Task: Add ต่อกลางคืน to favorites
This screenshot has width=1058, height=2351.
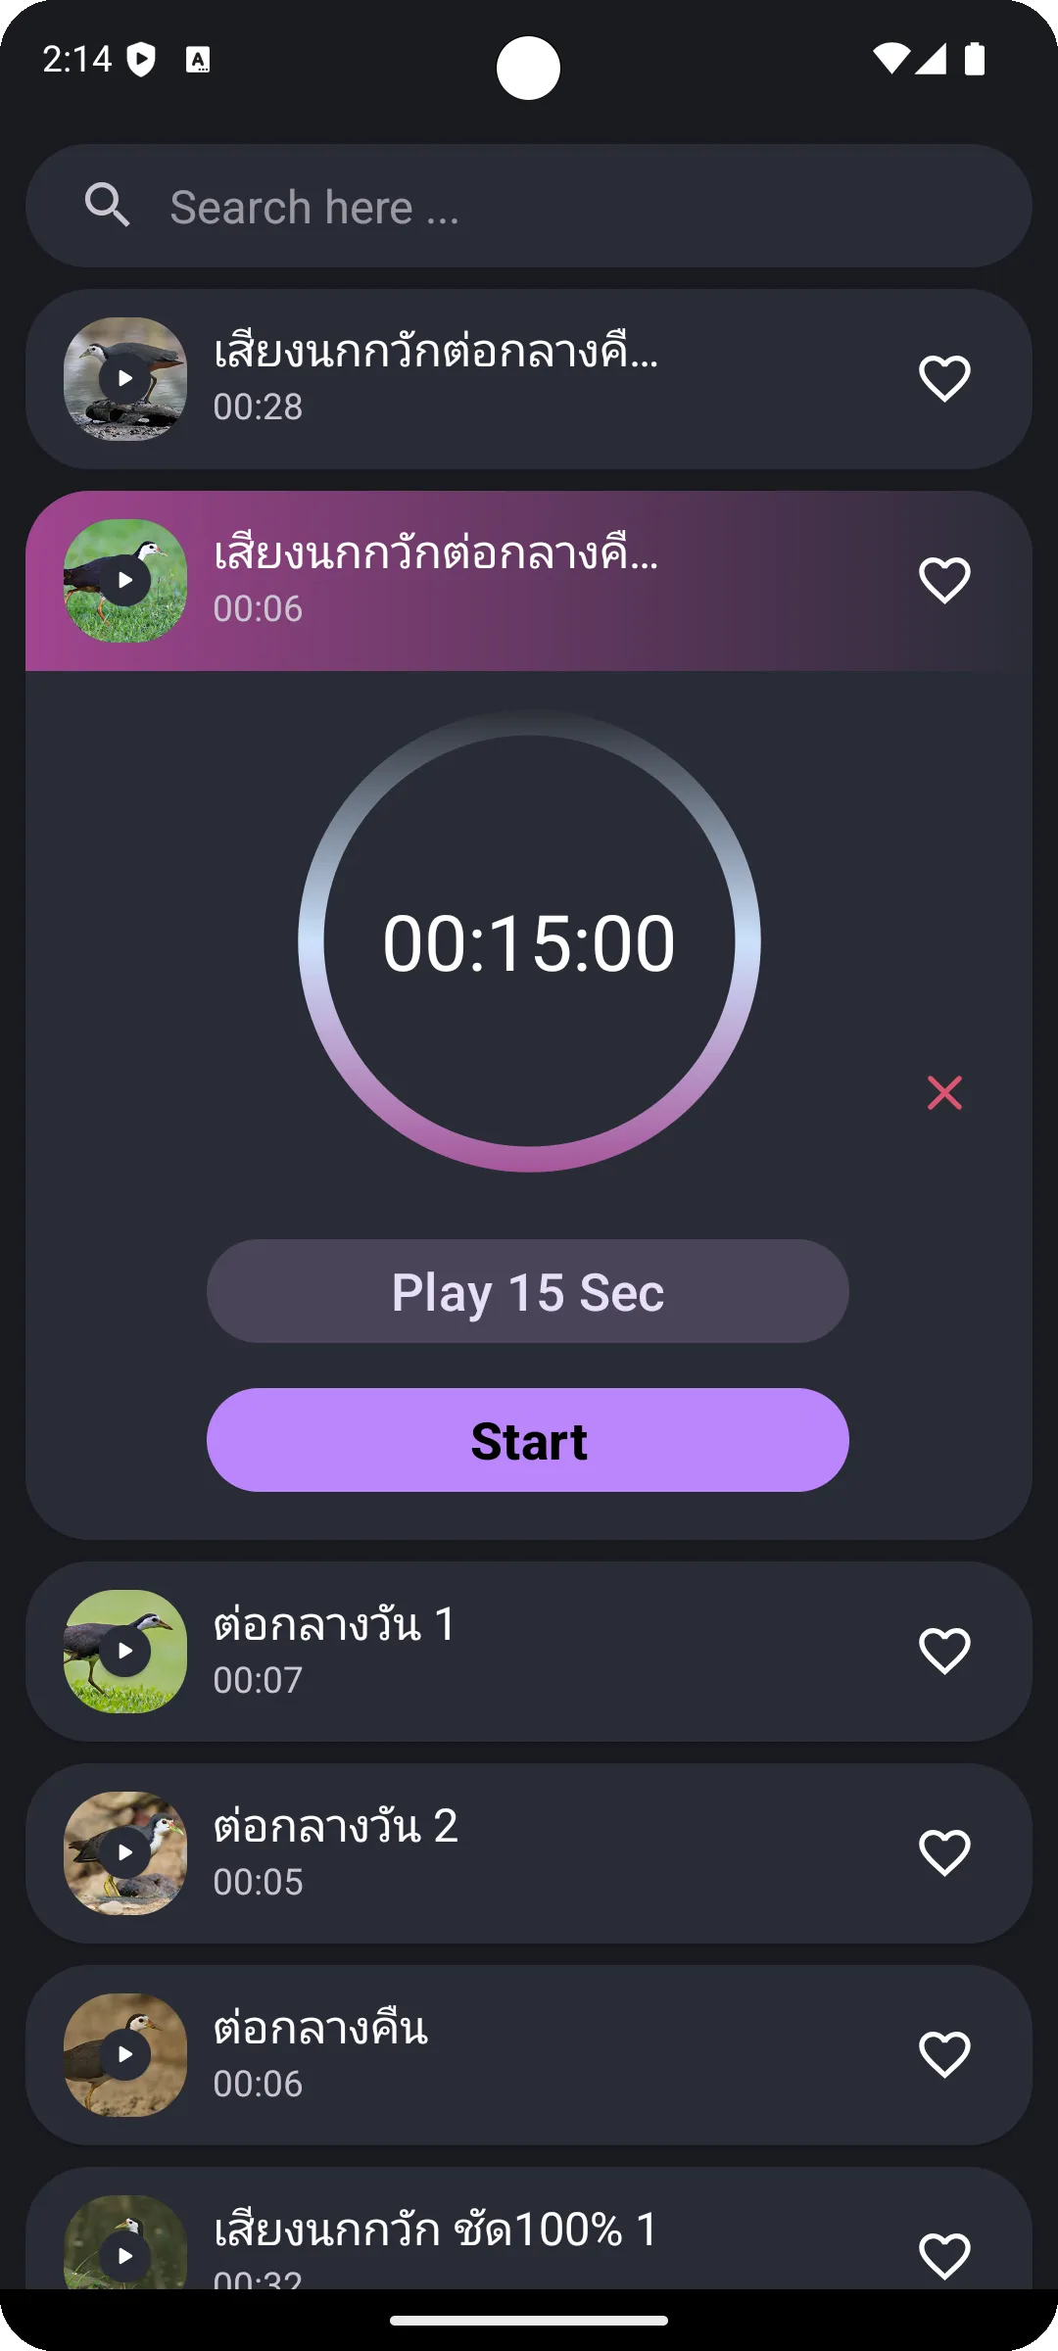Action: point(944,2054)
